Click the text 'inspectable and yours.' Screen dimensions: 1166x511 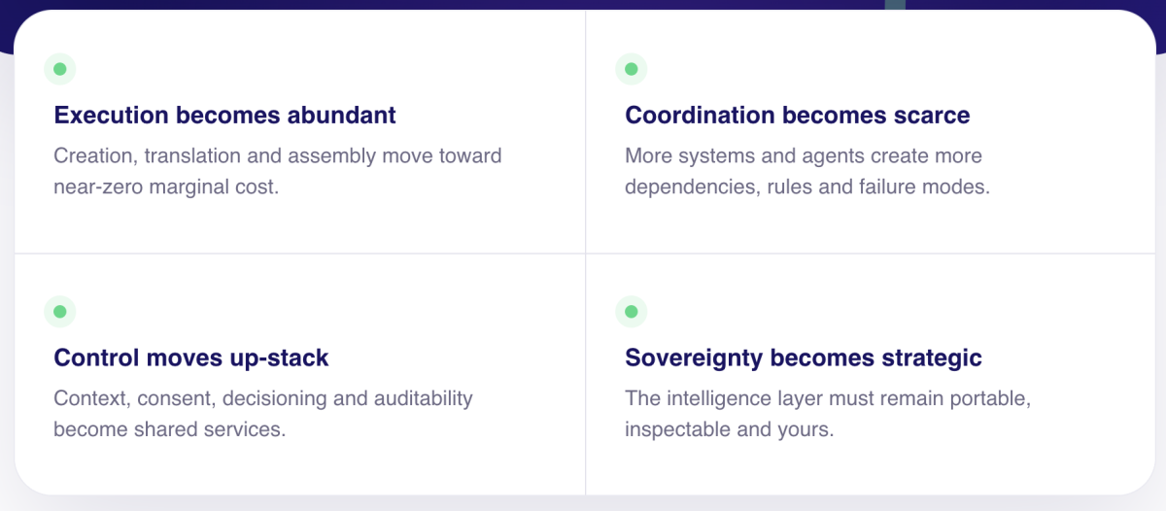click(x=729, y=429)
